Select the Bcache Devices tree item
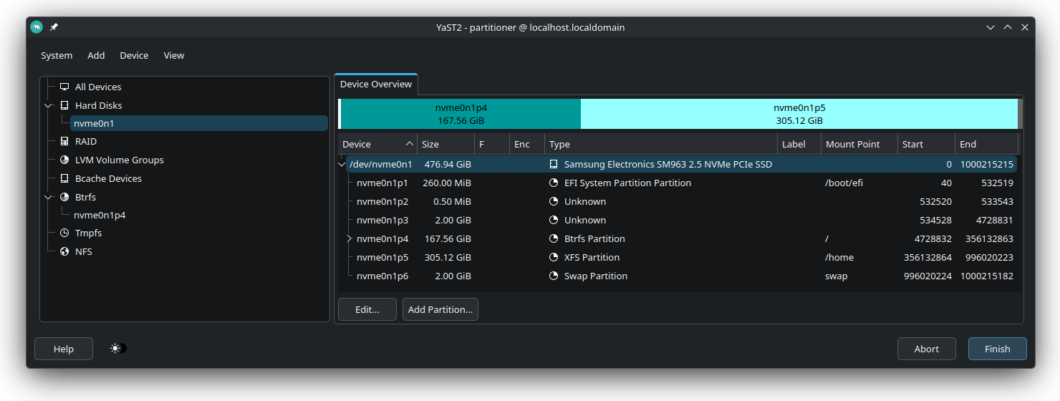 pyautogui.click(x=108, y=179)
